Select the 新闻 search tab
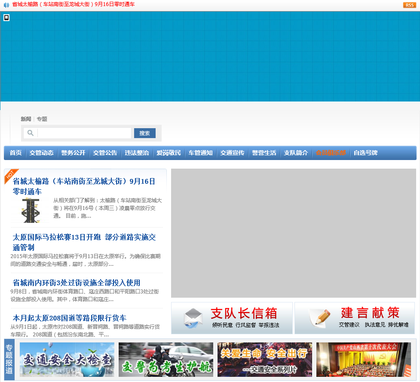 coord(26,119)
